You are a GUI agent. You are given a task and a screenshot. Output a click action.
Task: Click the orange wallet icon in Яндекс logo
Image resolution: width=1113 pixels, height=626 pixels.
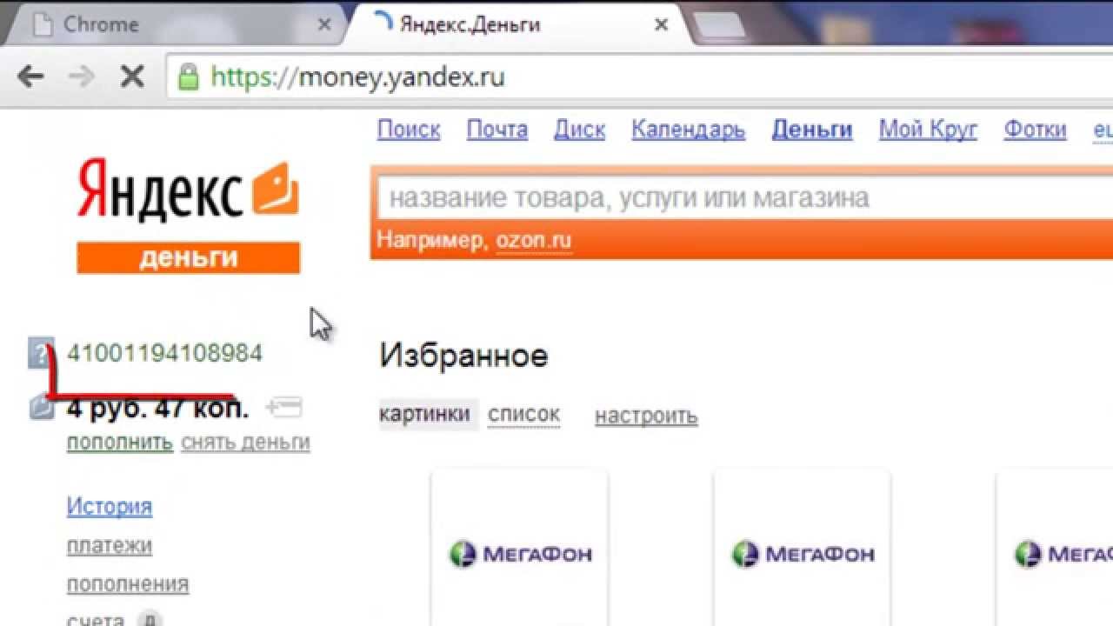point(276,188)
